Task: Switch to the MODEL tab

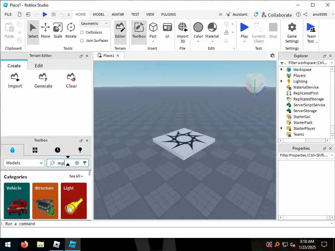Action: pyautogui.click(x=98, y=14)
